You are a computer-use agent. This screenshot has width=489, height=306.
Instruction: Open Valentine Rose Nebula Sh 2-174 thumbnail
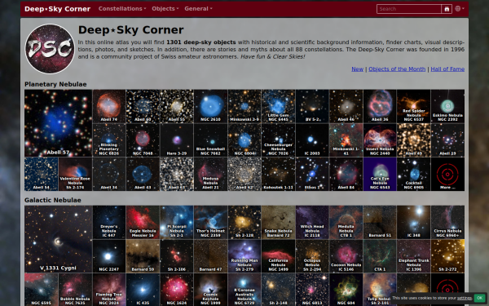pyautogui.click(x=75, y=174)
